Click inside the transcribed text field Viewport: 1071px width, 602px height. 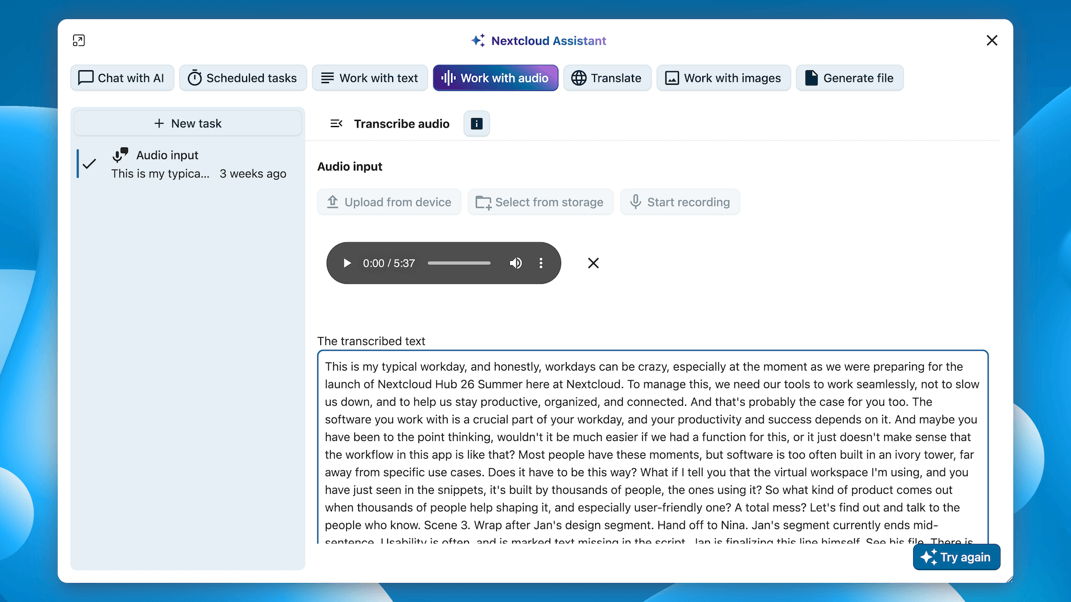[x=653, y=447]
